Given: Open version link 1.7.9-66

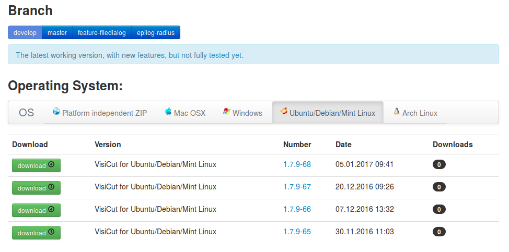Looking at the screenshot, I should [x=297, y=209].
